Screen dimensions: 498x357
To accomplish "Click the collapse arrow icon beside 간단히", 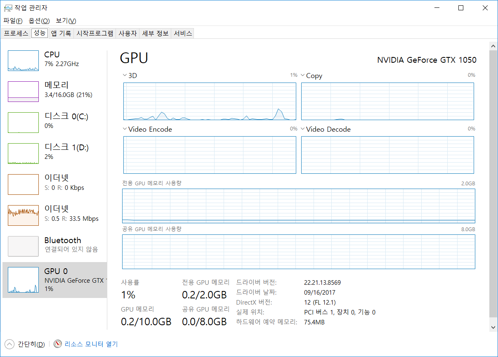I will [x=9, y=344].
